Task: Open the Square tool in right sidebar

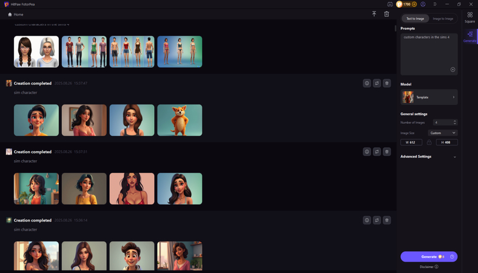Action: pyautogui.click(x=470, y=18)
